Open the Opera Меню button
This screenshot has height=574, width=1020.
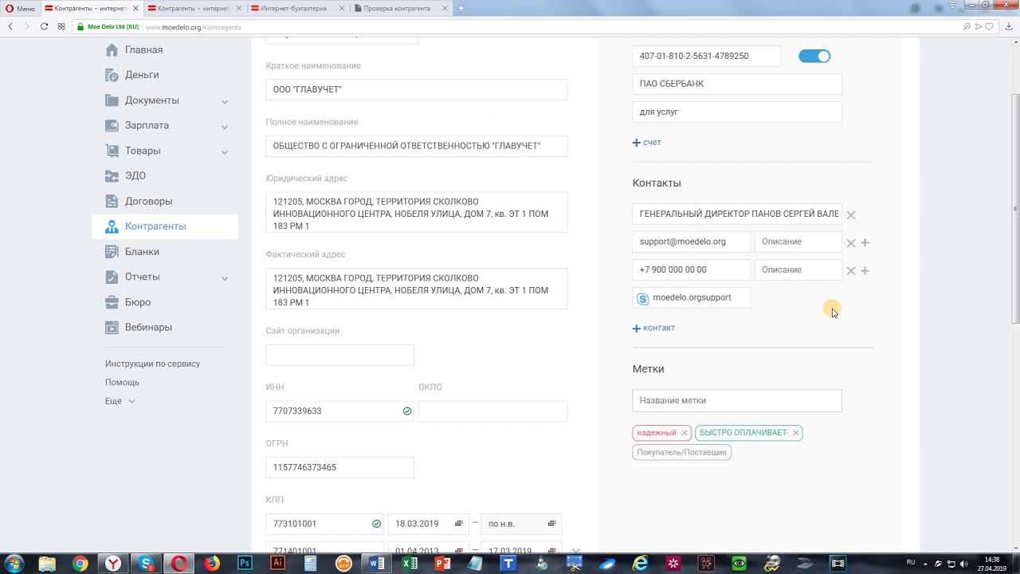[x=20, y=8]
